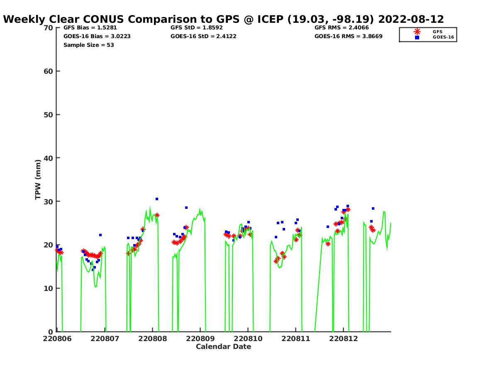Viewport: 498px width, 373px height.
Task: Select the GOES-16 RMS = 3.8669 text
Action: (x=348, y=36)
